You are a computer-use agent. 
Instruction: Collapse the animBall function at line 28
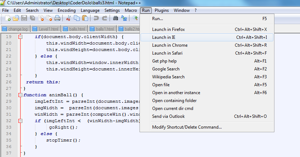[x=20, y=95]
